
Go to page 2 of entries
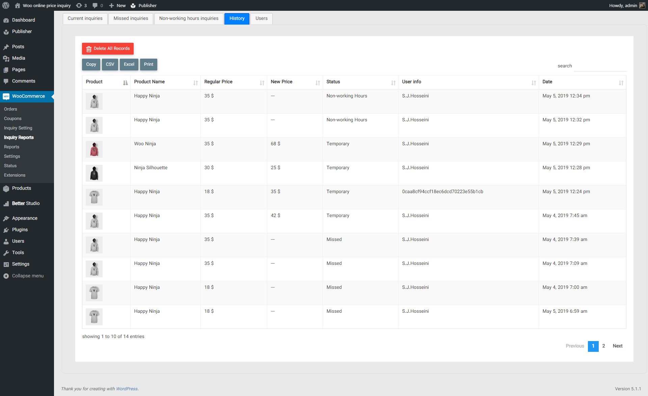tap(603, 346)
